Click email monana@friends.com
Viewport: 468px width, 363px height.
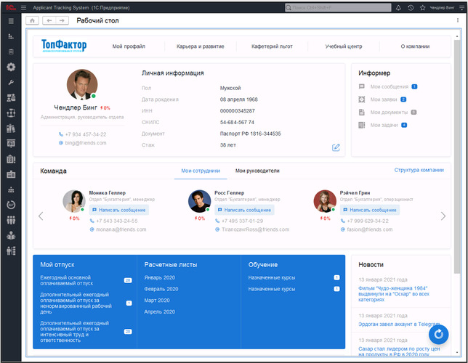coord(121,229)
